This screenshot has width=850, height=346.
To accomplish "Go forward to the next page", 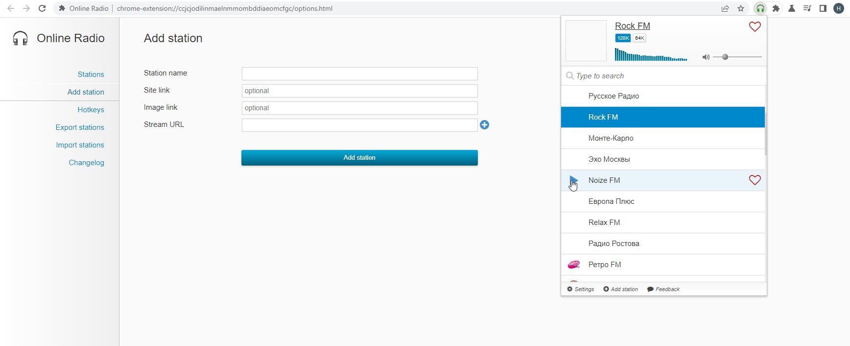I will tap(26, 8).
